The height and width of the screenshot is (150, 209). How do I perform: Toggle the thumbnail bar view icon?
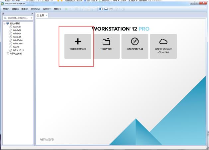coord(106,9)
